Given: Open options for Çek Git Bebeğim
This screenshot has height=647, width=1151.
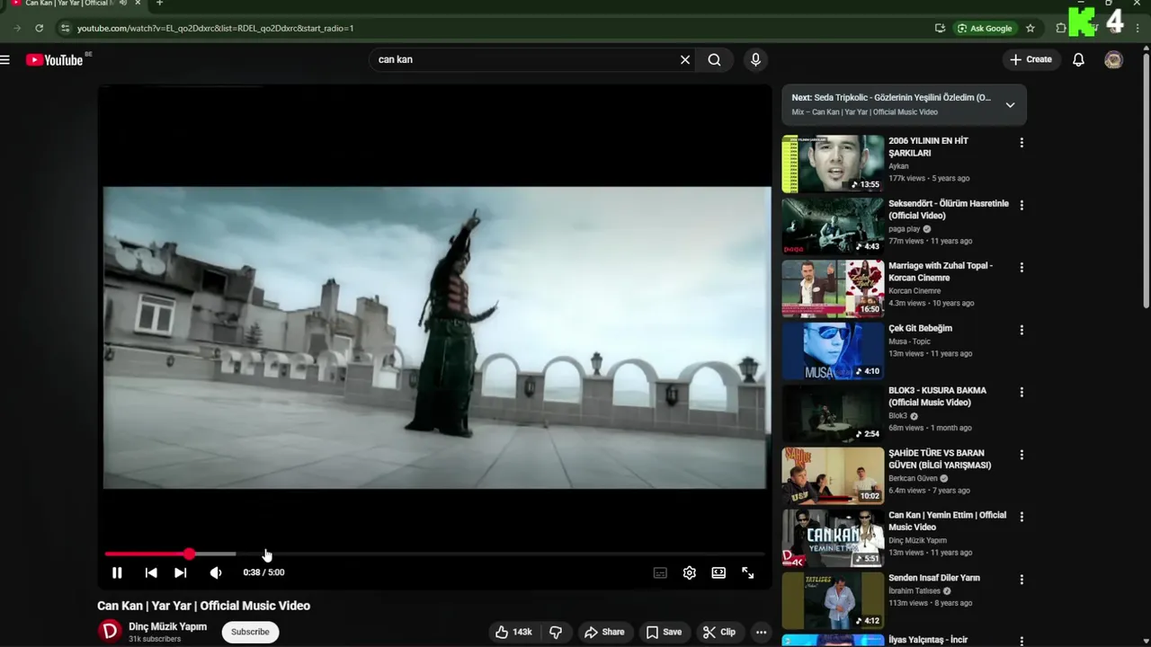Looking at the screenshot, I should pyautogui.click(x=1022, y=330).
